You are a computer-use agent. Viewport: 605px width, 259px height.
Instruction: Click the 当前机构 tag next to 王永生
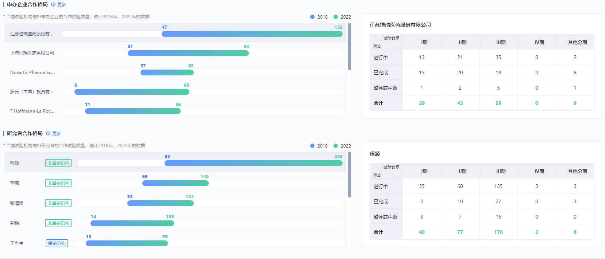(57, 243)
